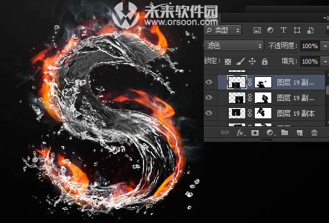
Task: Create a new layer icon
Action: pos(299,133)
